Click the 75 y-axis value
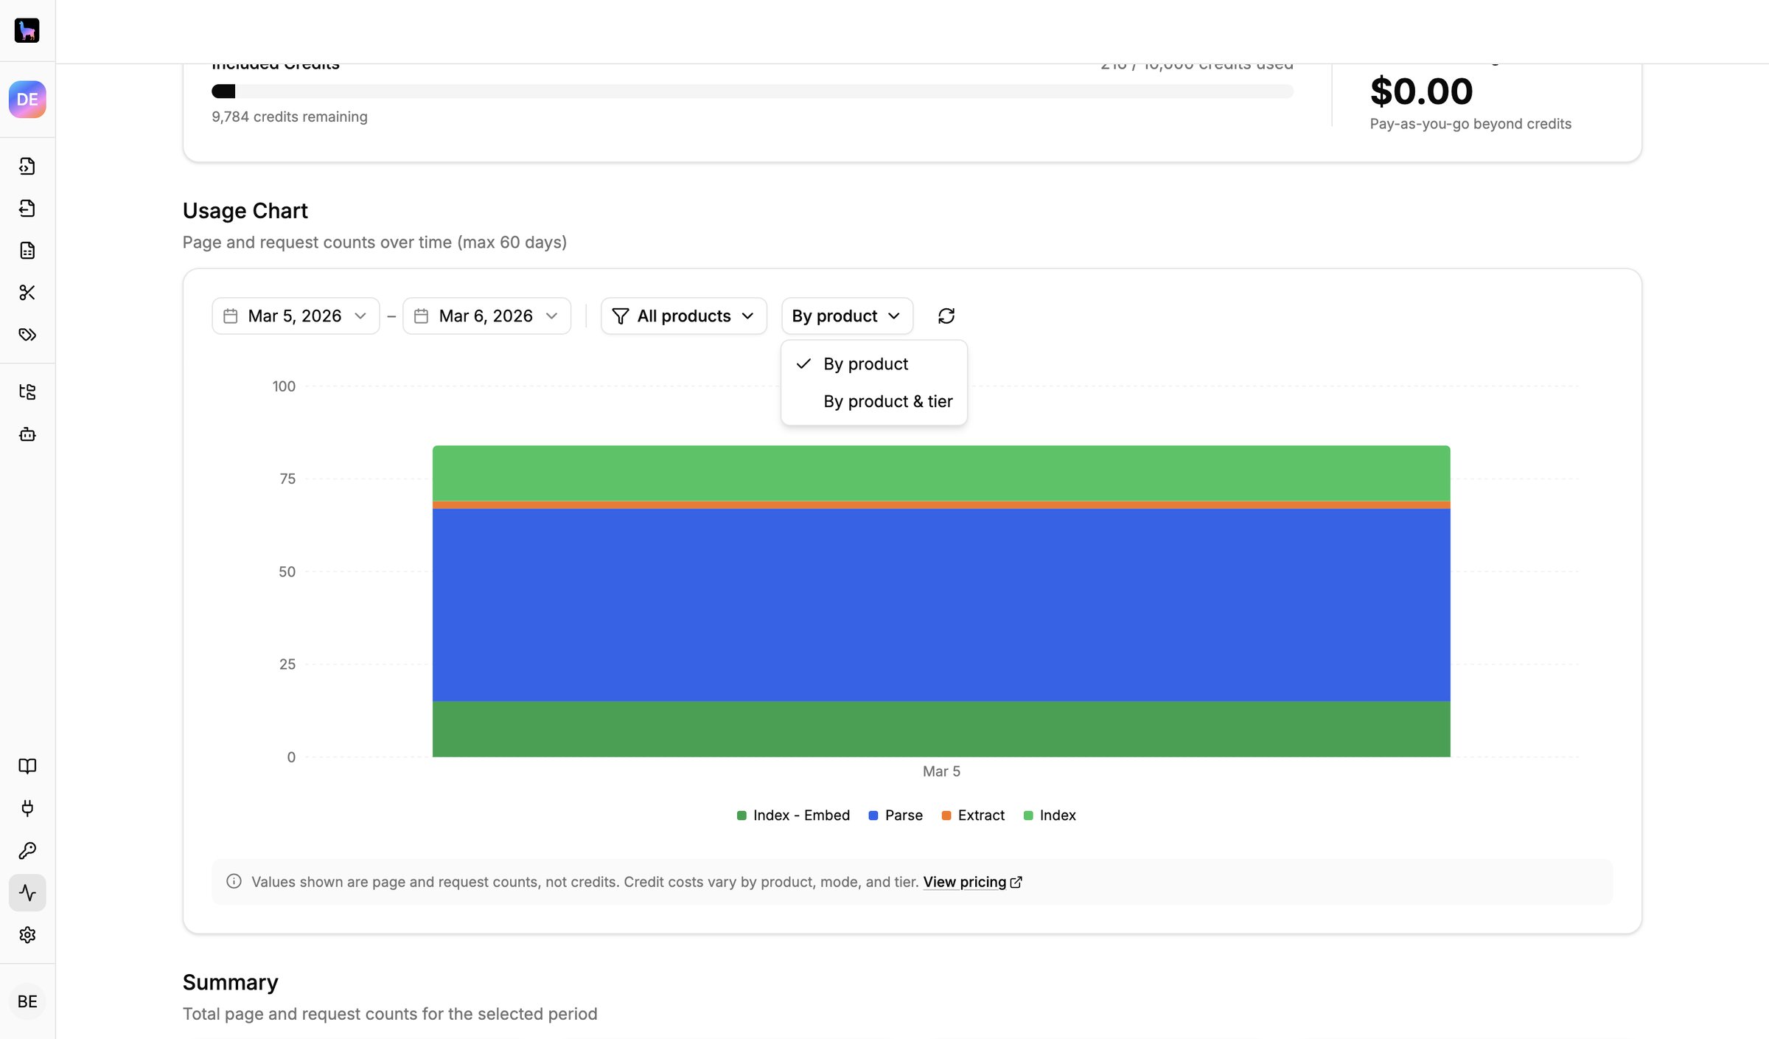 [x=287, y=479]
